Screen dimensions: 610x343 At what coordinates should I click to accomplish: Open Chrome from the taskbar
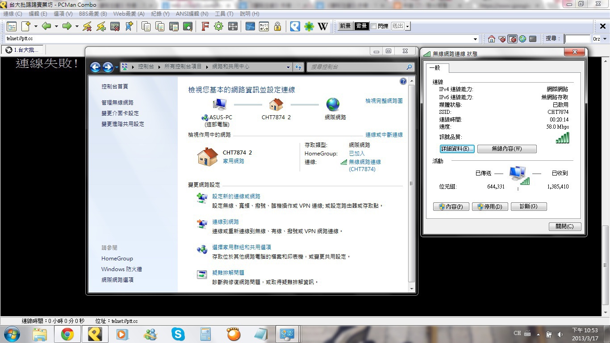(67, 334)
